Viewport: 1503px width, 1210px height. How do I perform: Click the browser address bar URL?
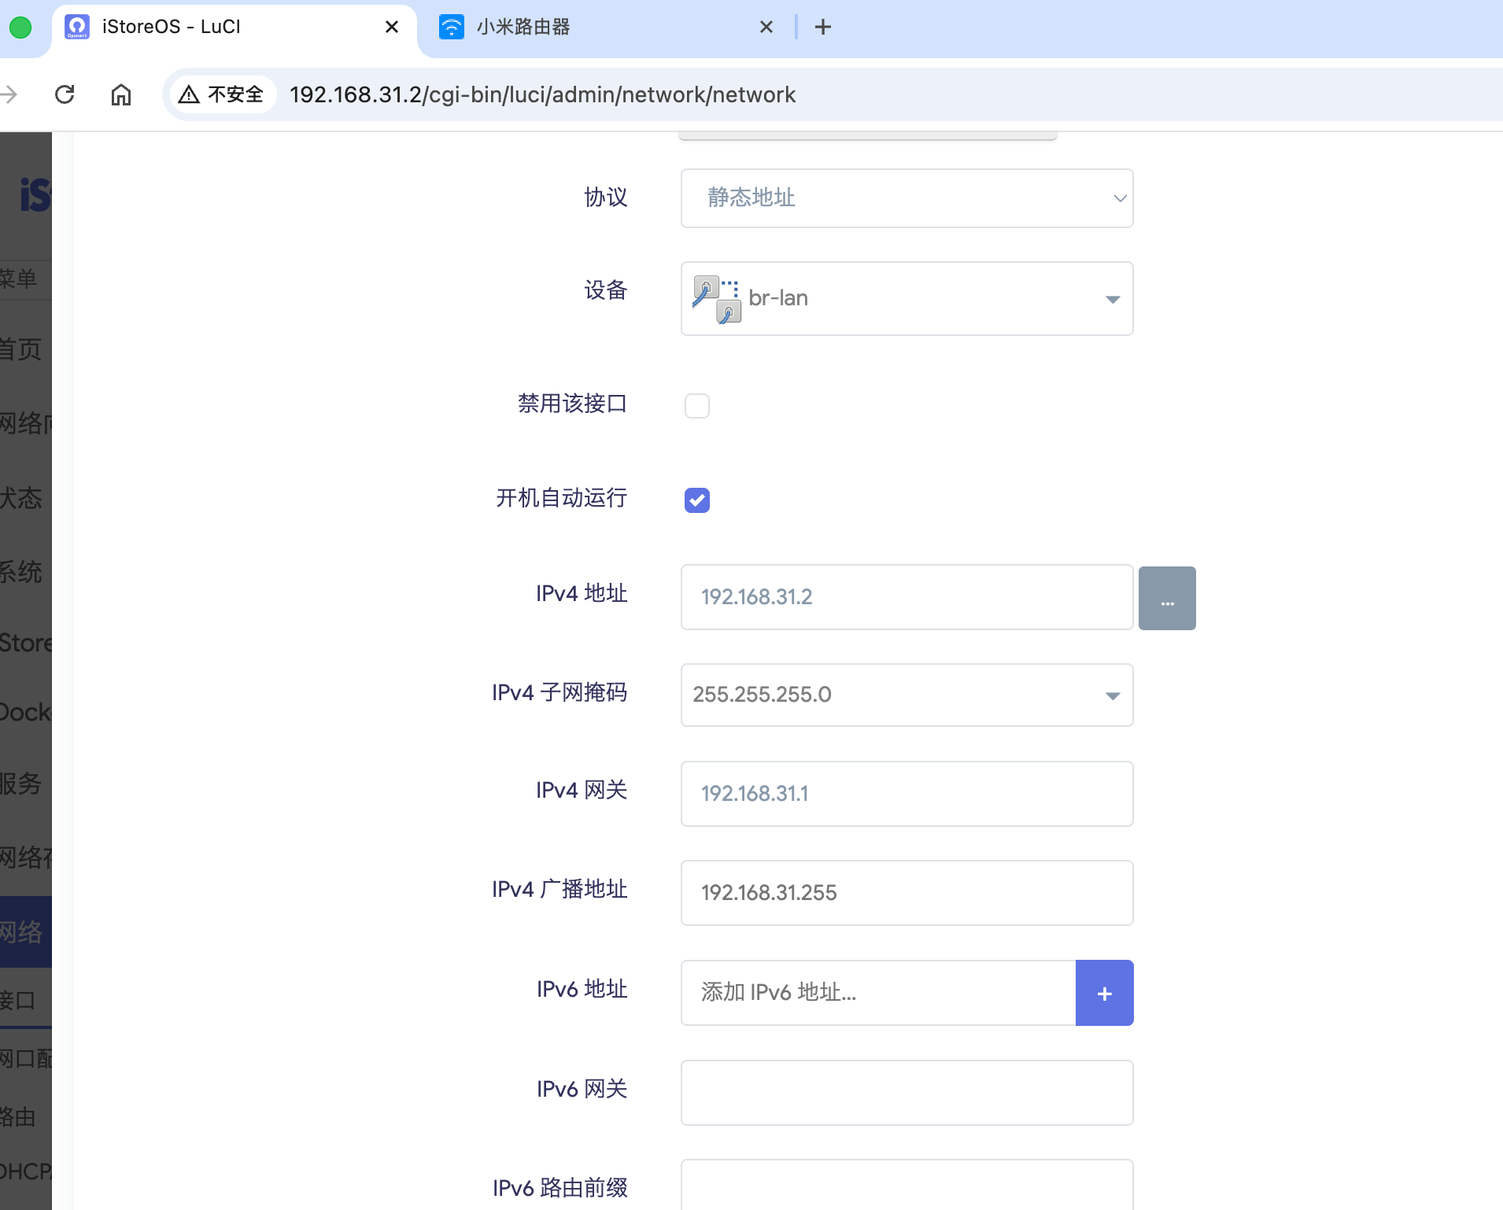tap(543, 94)
